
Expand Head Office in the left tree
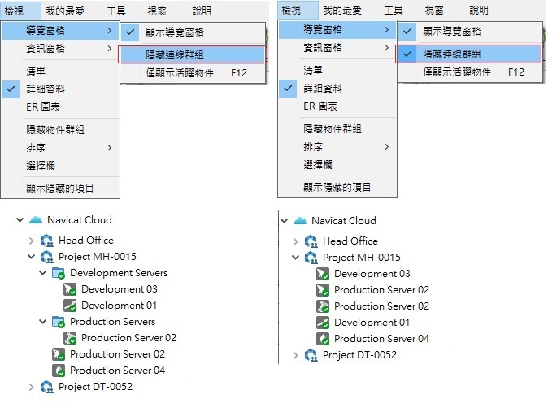pyautogui.click(x=31, y=240)
